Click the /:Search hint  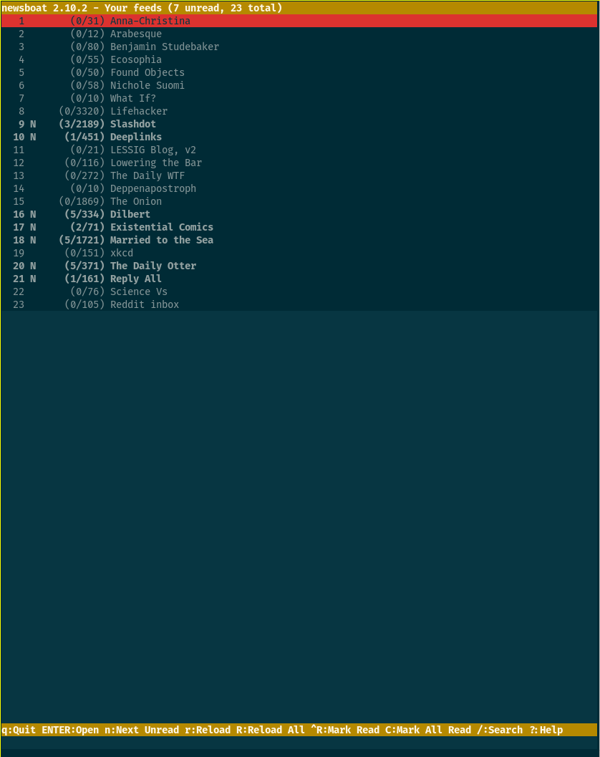[x=500, y=730]
